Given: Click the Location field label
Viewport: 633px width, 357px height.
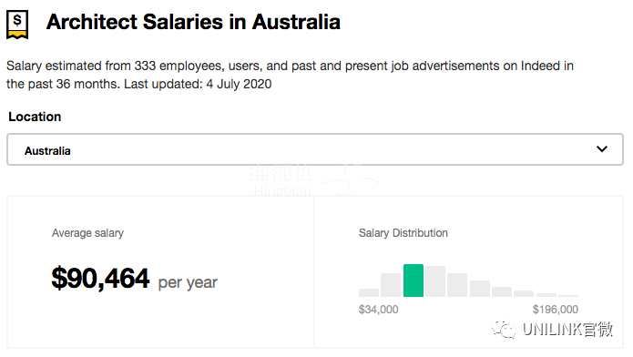Looking at the screenshot, I should pyautogui.click(x=35, y=117).
